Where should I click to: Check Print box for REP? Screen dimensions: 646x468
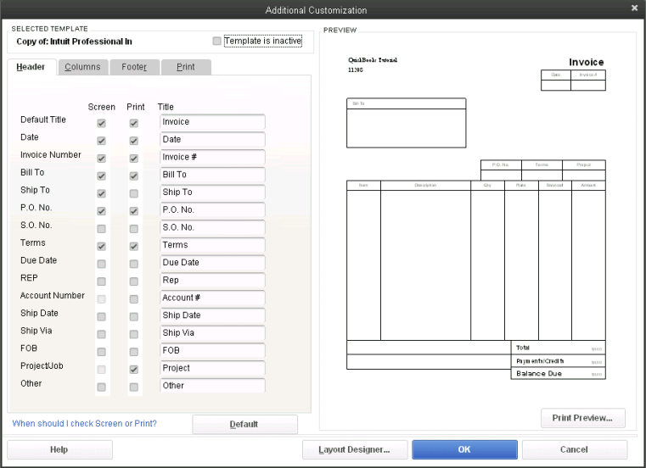(x=133, y=281)
